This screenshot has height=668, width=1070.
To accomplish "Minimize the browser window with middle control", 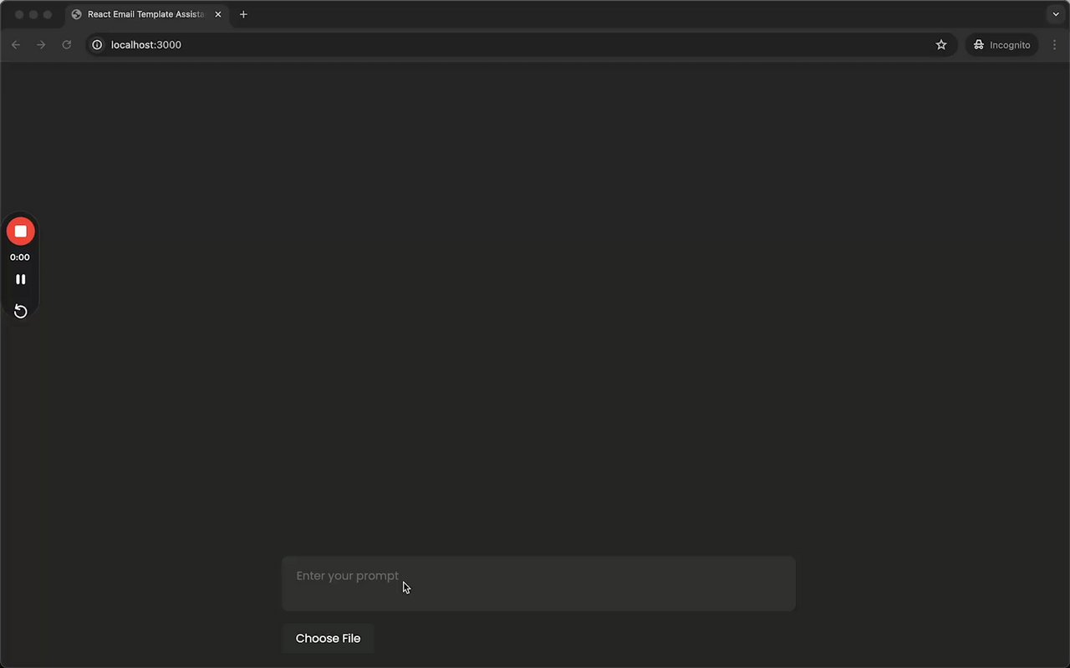I will pos(33,14).
